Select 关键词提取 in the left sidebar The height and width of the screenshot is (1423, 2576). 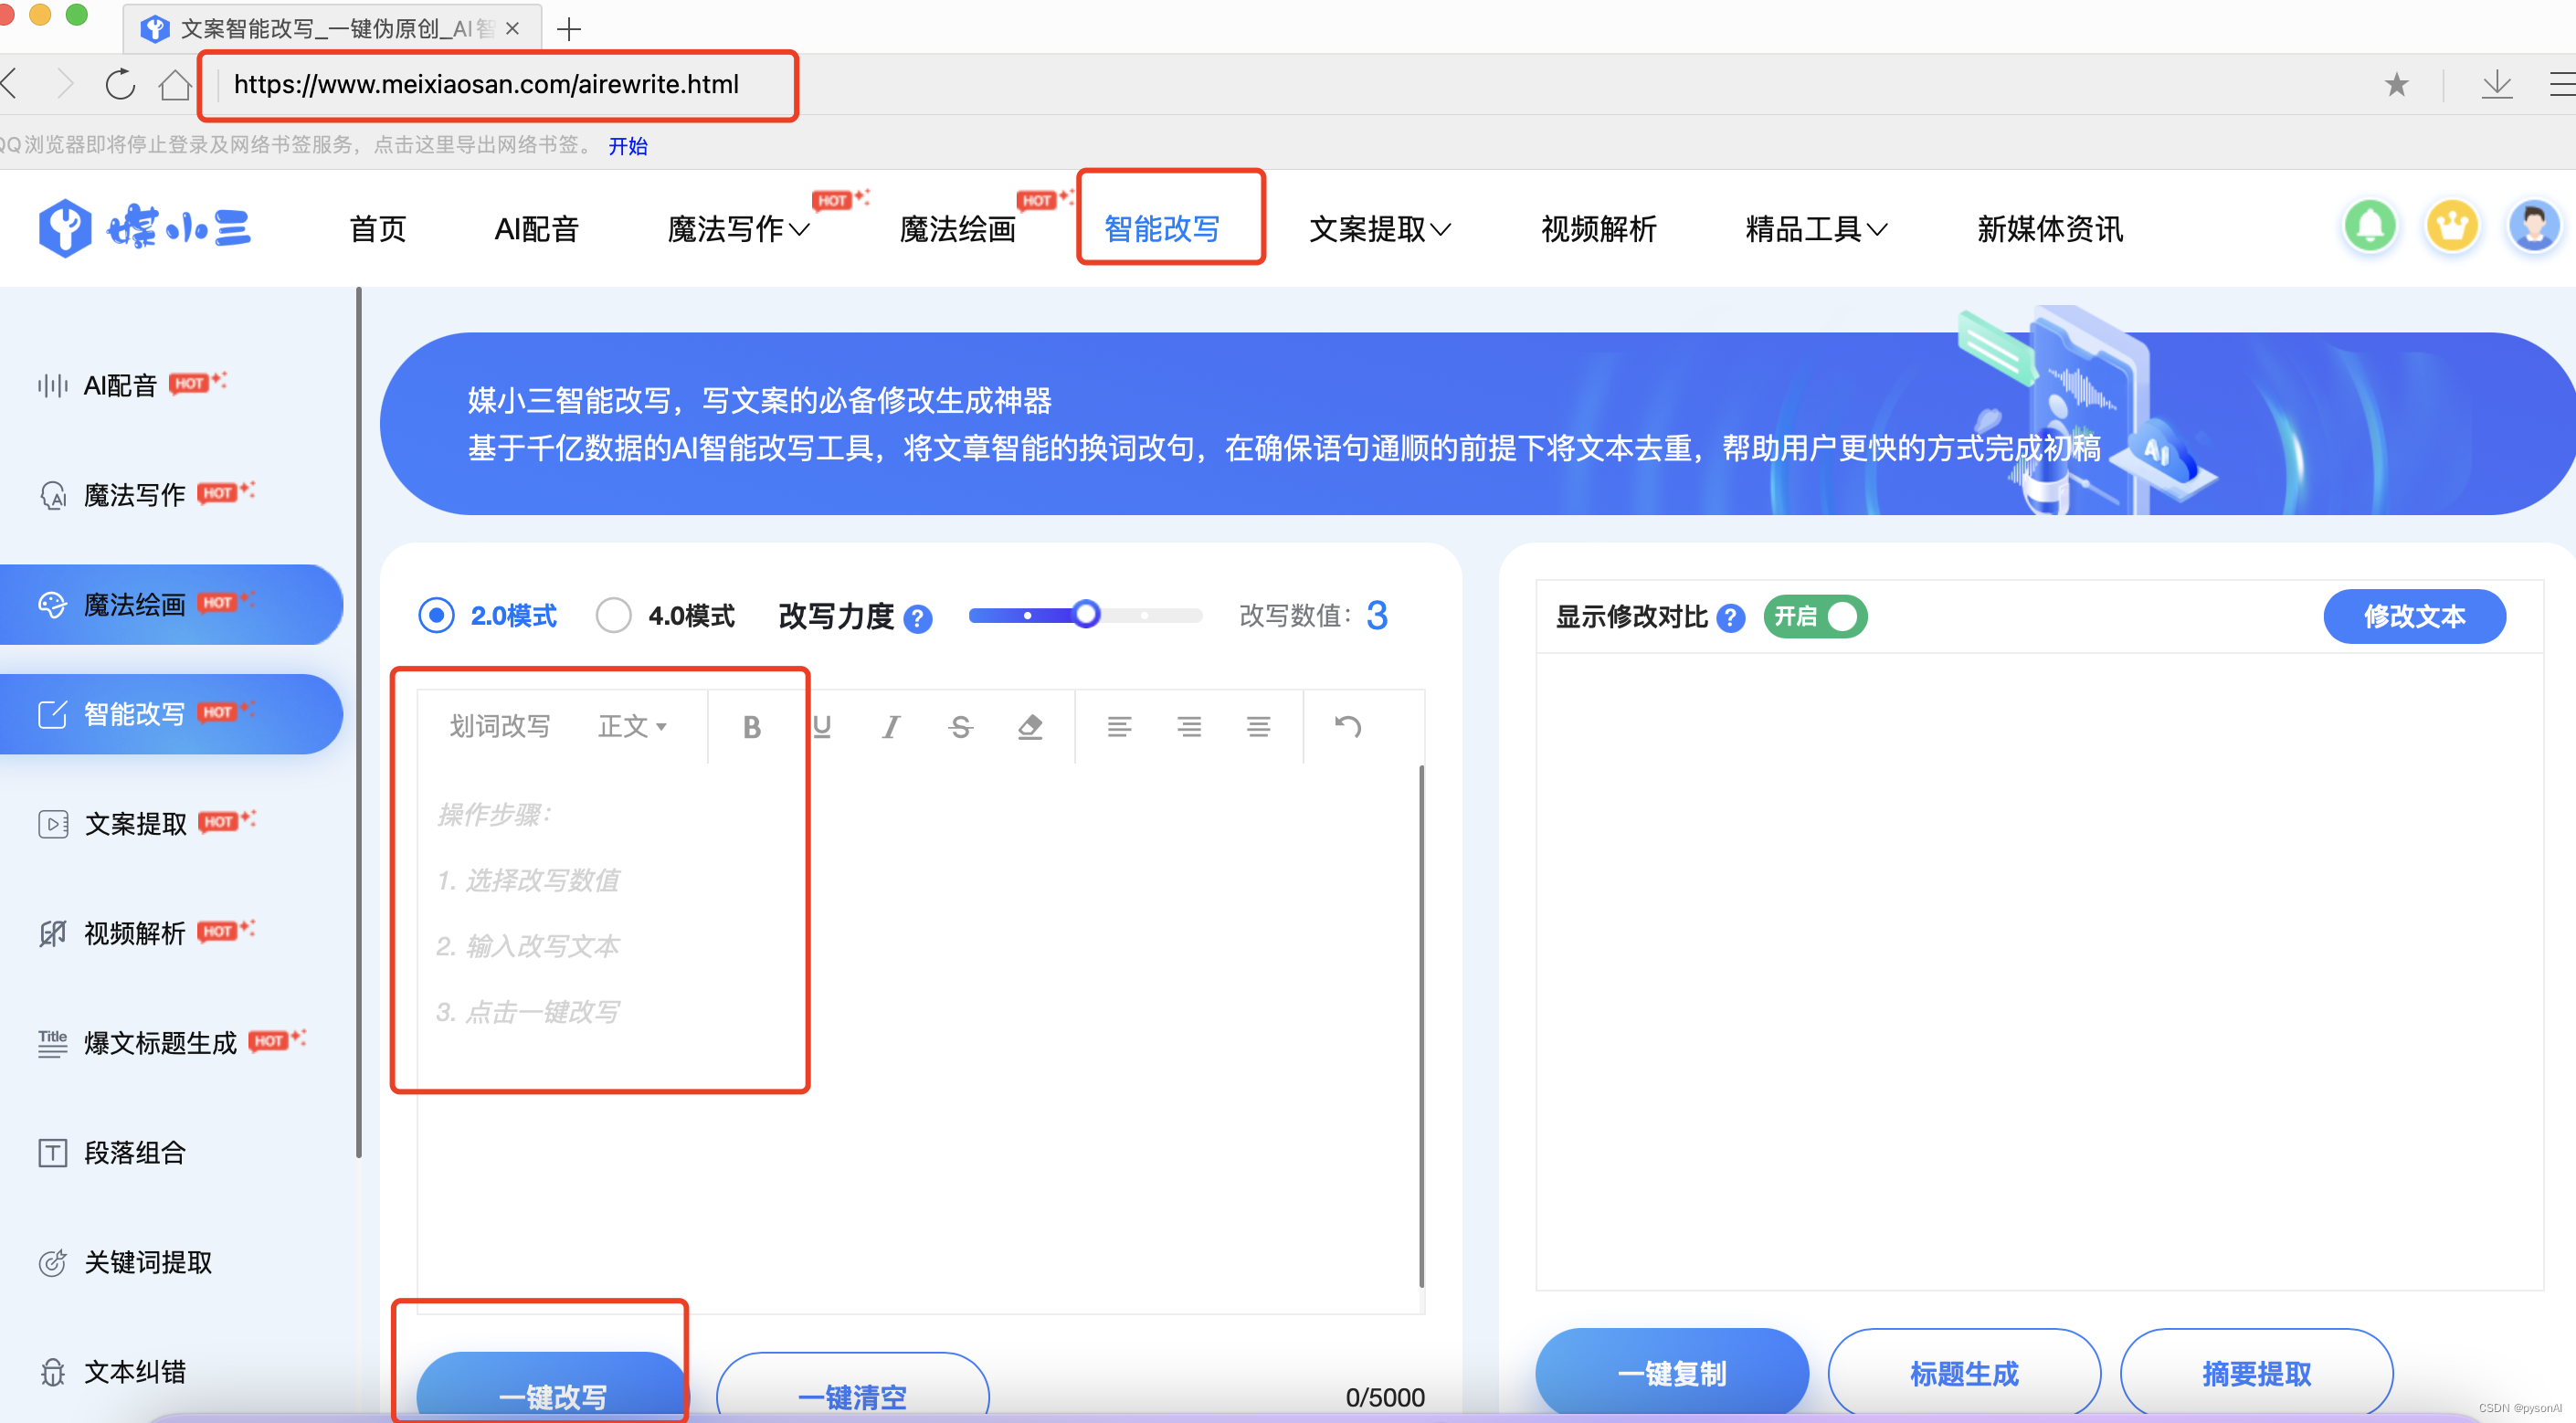pyautogui.click(x=148, y=1262)
